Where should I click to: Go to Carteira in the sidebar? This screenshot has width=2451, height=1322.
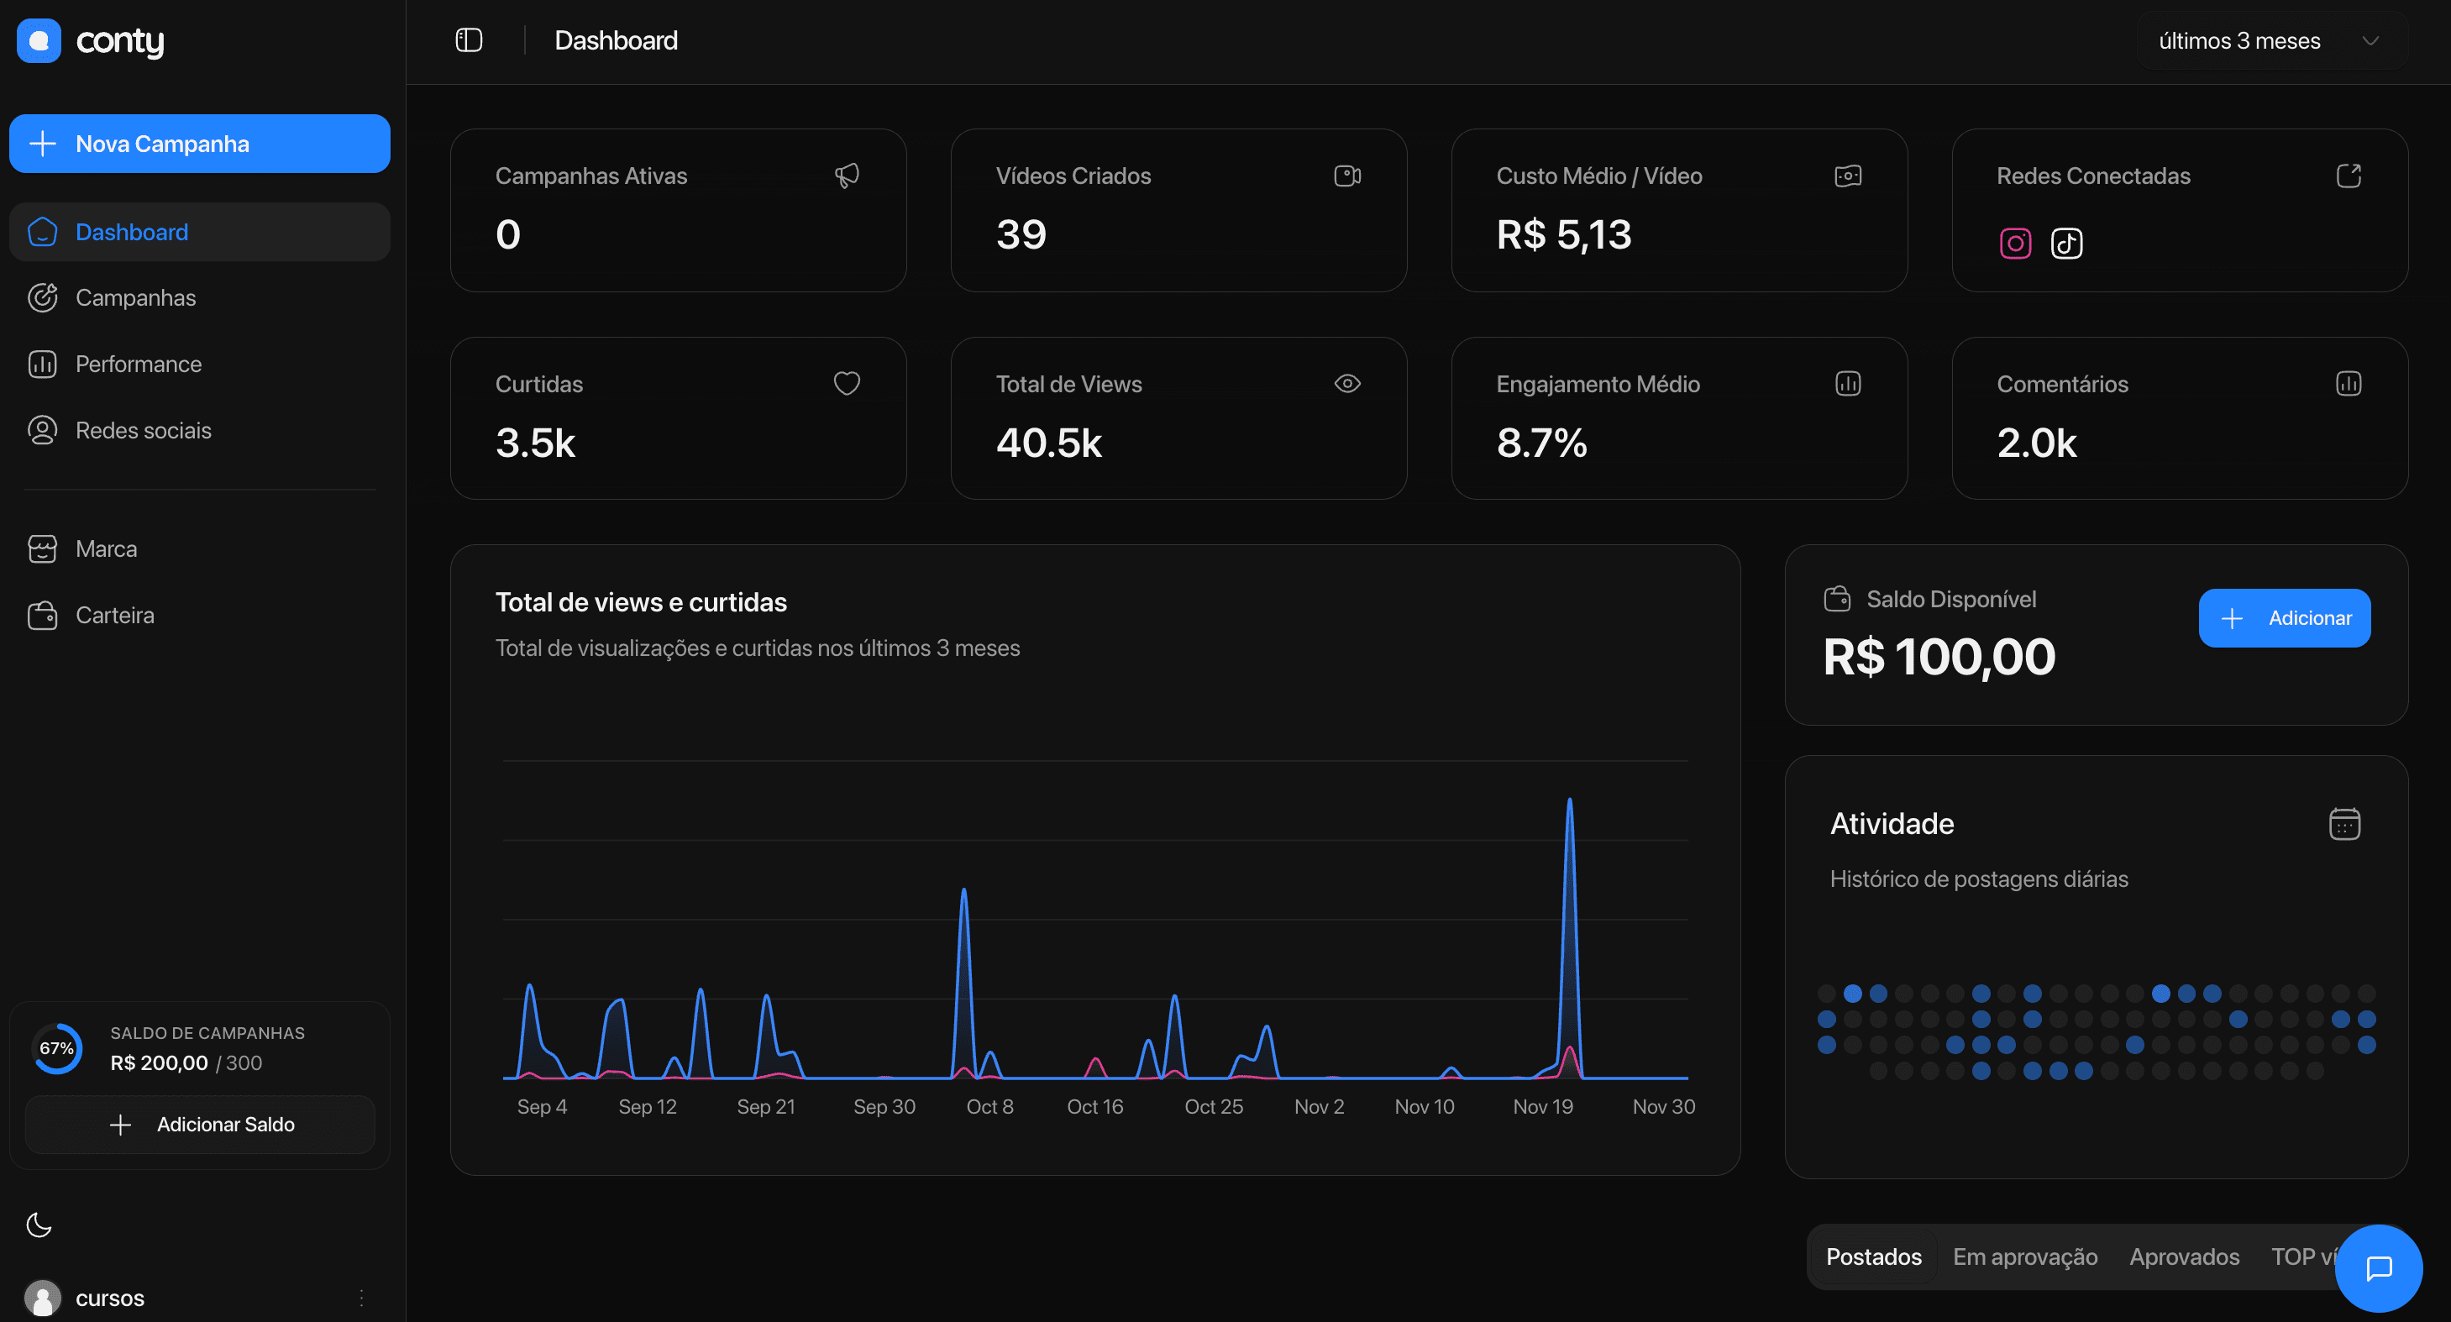point(114,616)
